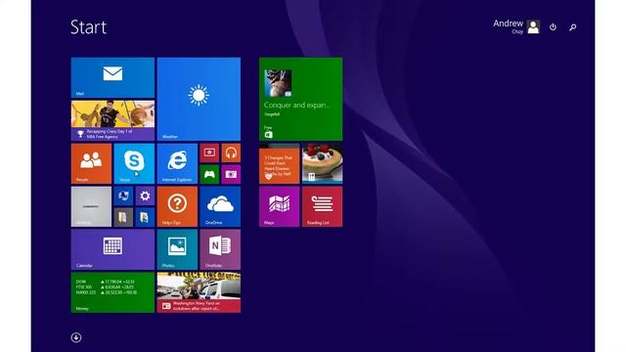The image size is (626, 352).
Task: Open the People tile
Action: (x=91, y=163)
